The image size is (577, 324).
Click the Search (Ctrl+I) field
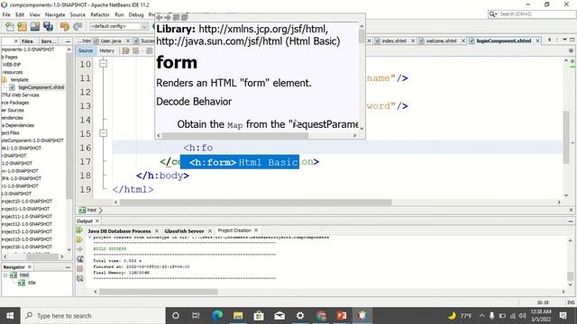coord(532,14)
